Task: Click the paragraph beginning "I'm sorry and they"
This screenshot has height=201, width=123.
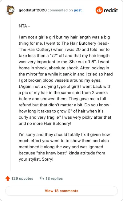Action: coord(64,147)
